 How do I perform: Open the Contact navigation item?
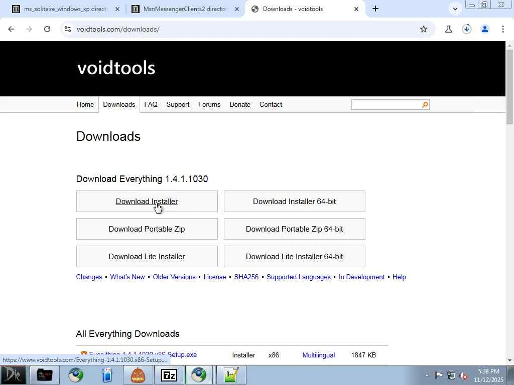point(271,104)
